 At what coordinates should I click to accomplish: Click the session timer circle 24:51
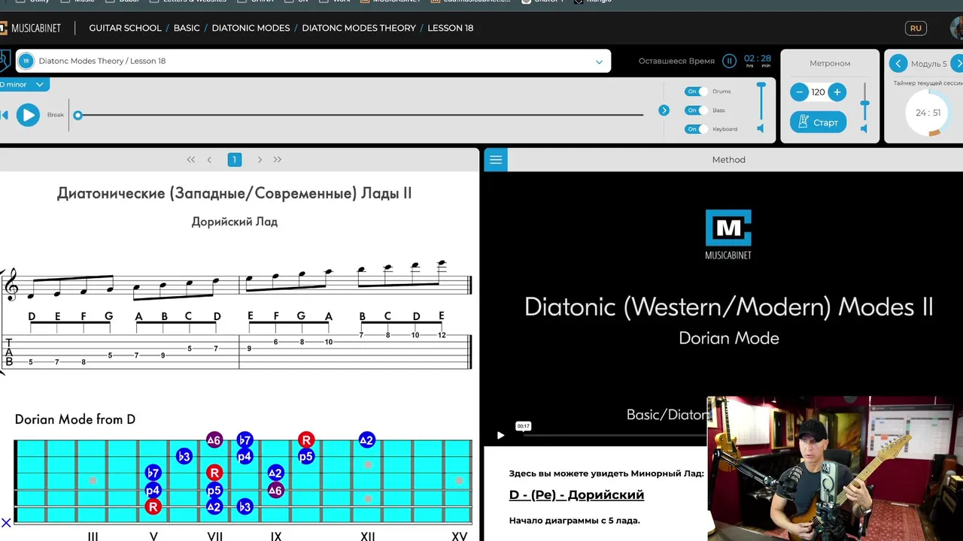pos(928,113)
